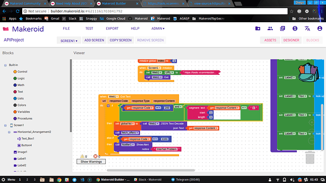Click the browser address bar
The height and width of the screenshot is (183, 326).
[155, 11]
